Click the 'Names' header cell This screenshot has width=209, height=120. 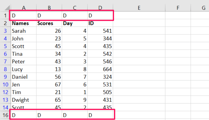click(24, 23)
